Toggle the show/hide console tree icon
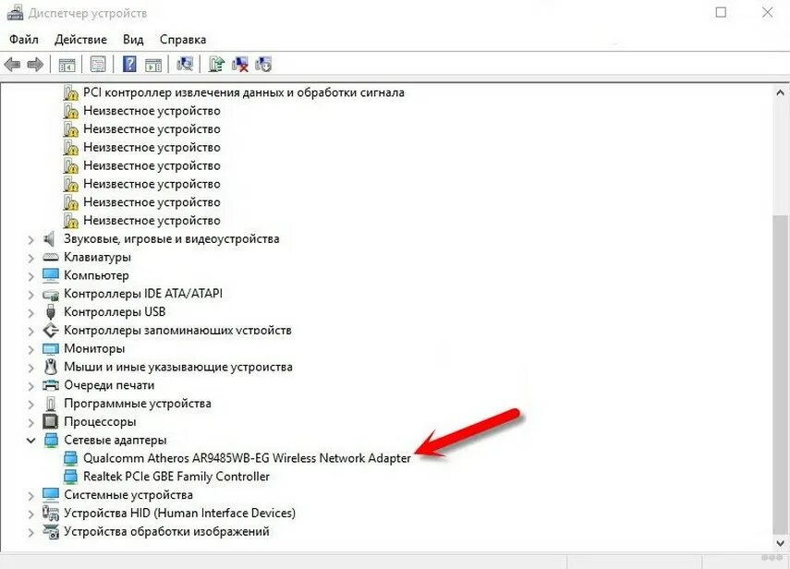The height and width of the screenshot is (569, 790). [67, 65]
